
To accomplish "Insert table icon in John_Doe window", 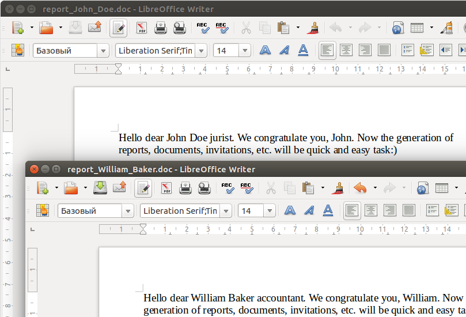I will click(x=417, y=28).
